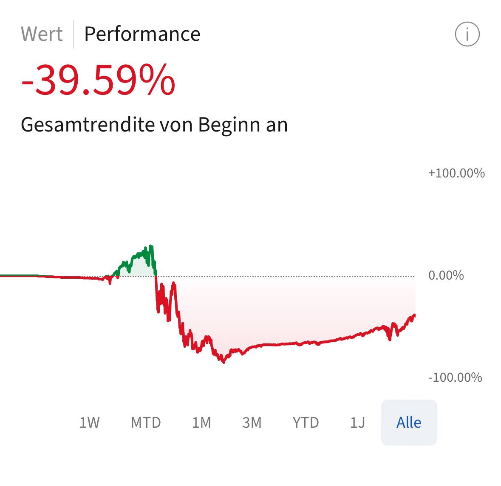
Task: Click the lowest point of the red line
Action: tap(224, 362)
